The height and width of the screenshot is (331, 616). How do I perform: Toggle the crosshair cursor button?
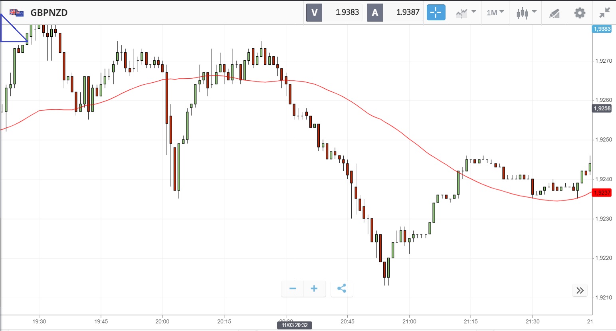coord(436,12)
